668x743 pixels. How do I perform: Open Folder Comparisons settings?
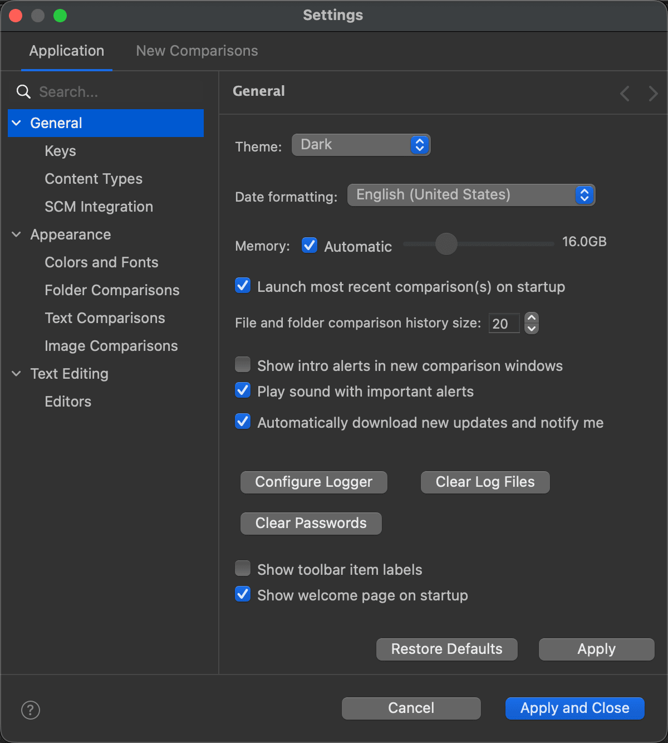(112, 290)
